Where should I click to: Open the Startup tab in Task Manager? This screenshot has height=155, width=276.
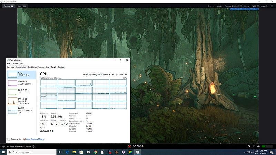[41, 67]
